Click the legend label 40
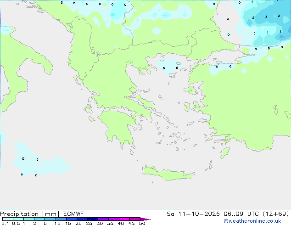Viewport: 291px width, 225px height. (121, 223)
